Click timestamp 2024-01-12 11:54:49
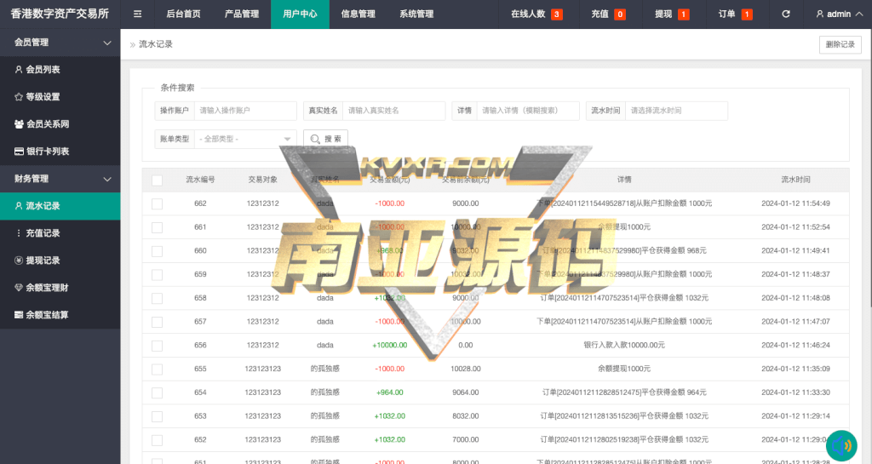872x464 pixels. click(795, 203)
